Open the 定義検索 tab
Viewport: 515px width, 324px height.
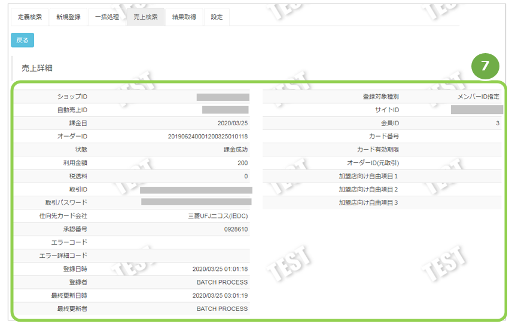(x=29, y=17)
